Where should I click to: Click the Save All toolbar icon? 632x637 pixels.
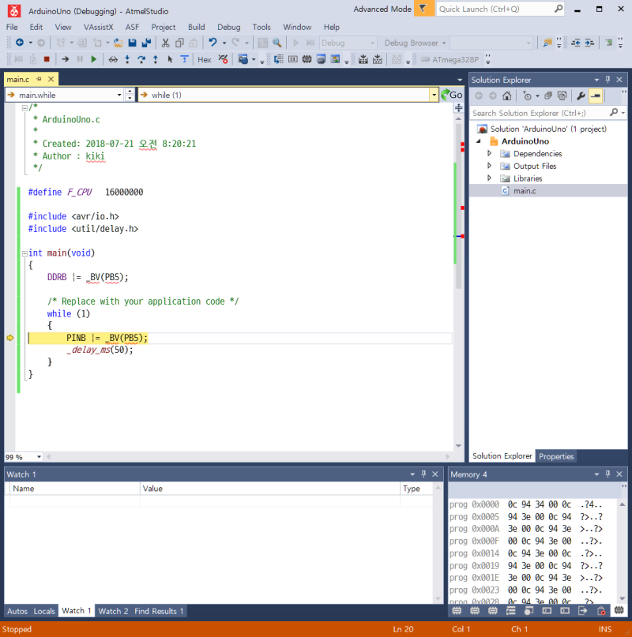click(x=146, y=43)
